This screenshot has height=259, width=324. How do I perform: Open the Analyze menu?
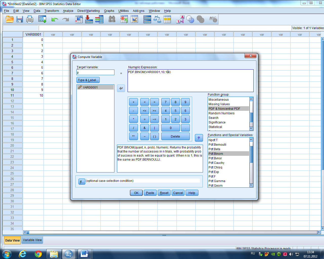tap(68, 11)
